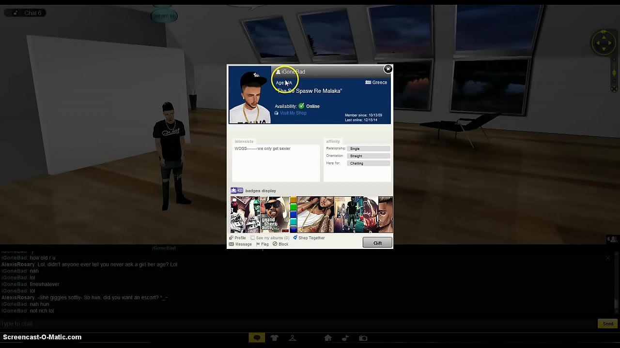This screenshot has height=348, width=620.
Task: Open the full Profile link
Action: coord(237,238)
